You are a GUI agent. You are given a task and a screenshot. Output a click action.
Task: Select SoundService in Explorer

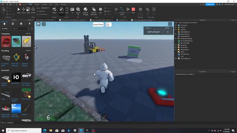tap(185, 54)
